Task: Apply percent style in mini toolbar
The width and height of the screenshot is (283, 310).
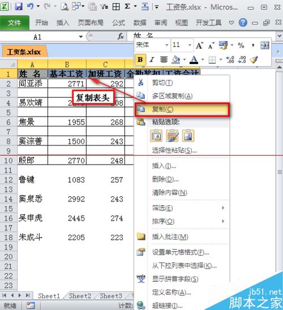Action: click(x=241, y=46)
